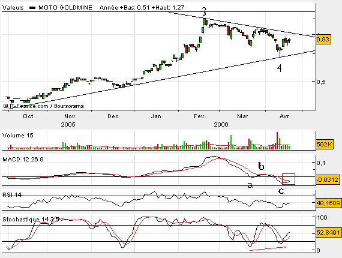Click the 2006 year label
342x258 pixels.
coord(221,125)
